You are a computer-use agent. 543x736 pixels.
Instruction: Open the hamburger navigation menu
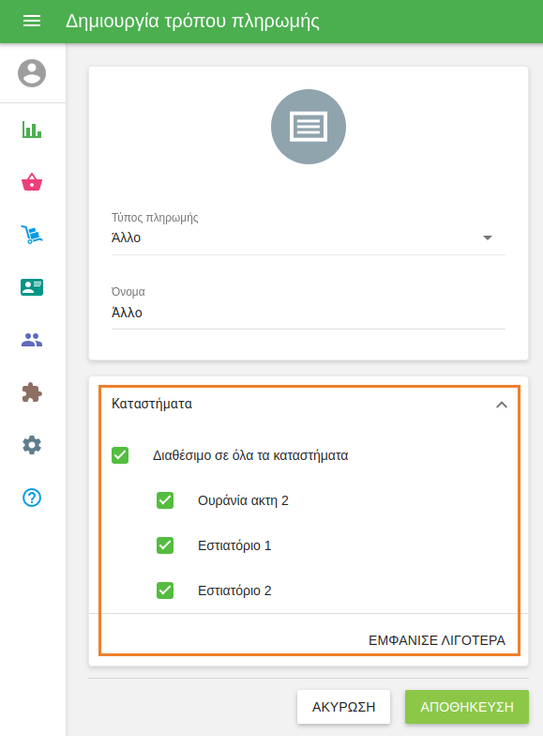[32, 21]
